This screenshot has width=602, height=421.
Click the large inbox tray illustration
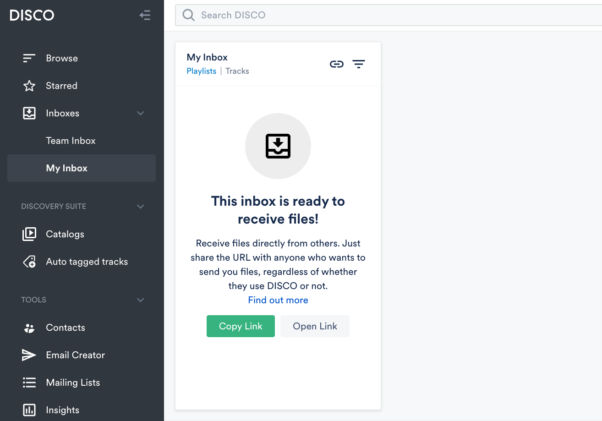278,146
